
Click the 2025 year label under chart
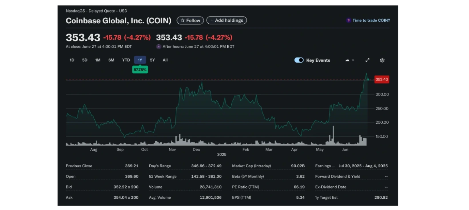(x=222, y=154)
